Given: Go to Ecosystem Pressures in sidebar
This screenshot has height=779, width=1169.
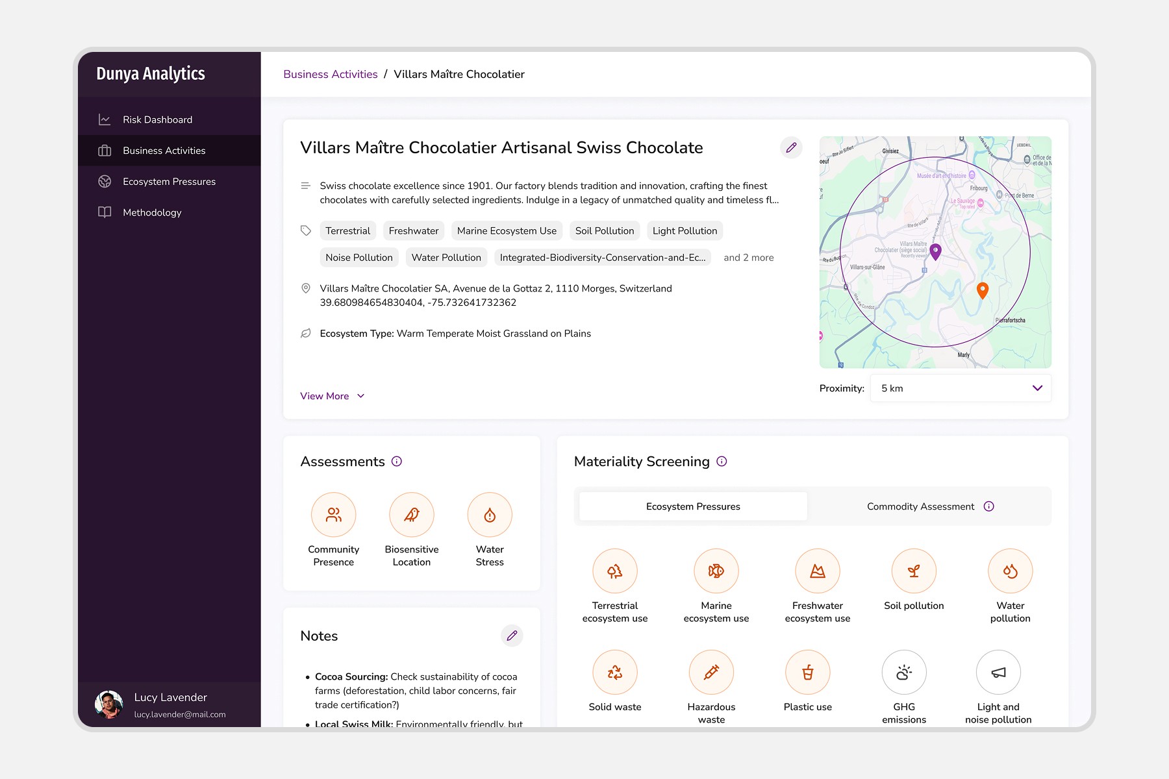Looking at the screenshot, I should click(x=170, y=182).
